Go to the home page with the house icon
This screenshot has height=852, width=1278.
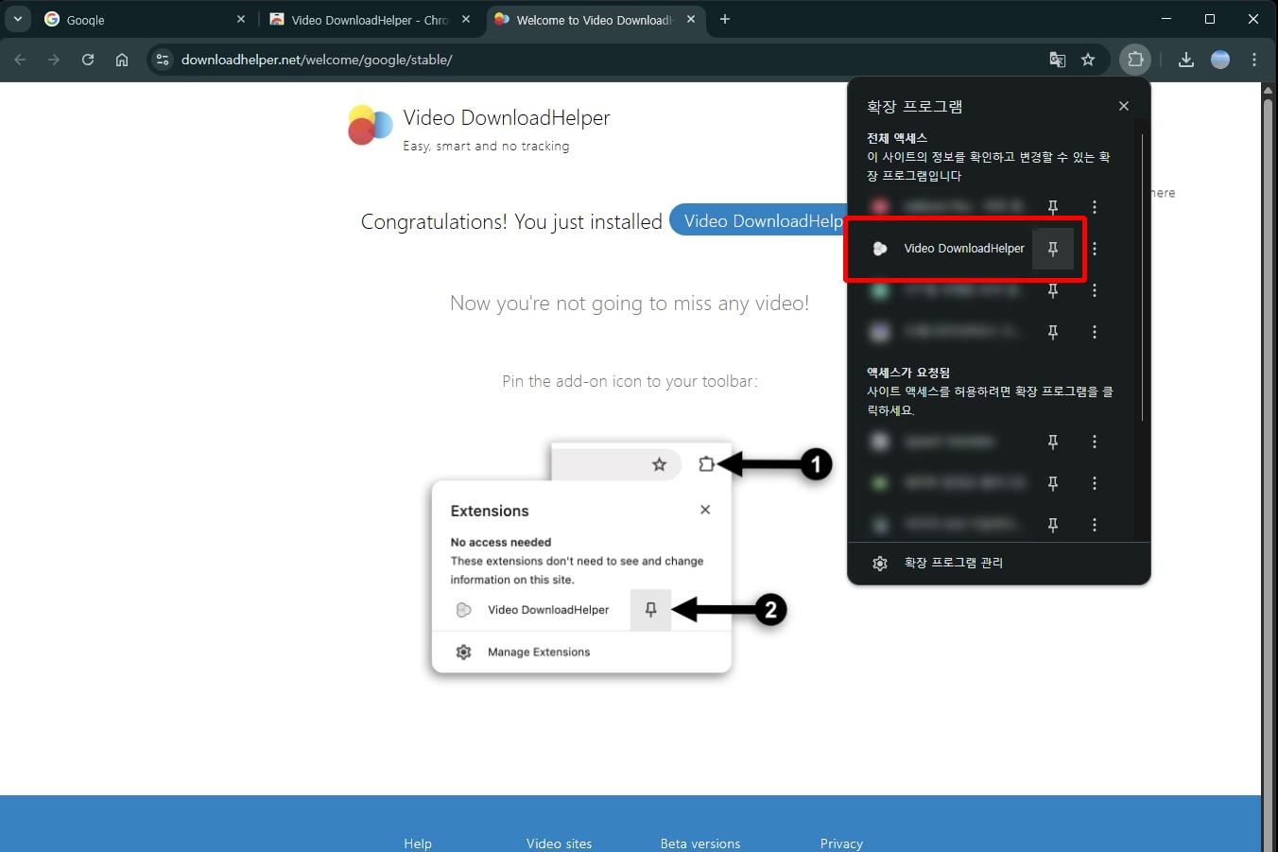point(122,60)
